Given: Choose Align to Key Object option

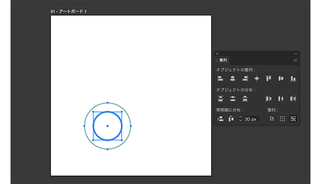Looking at the screenshot, I should 293,119.
